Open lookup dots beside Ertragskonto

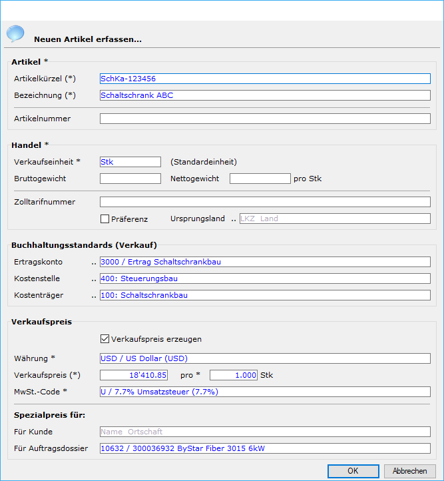94,262
